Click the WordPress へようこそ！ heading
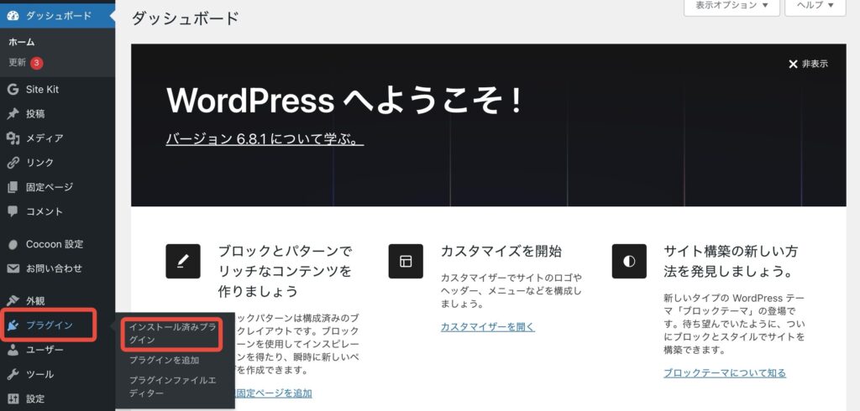This screenshot has width=860, height=411. click(x=345, y=101)
